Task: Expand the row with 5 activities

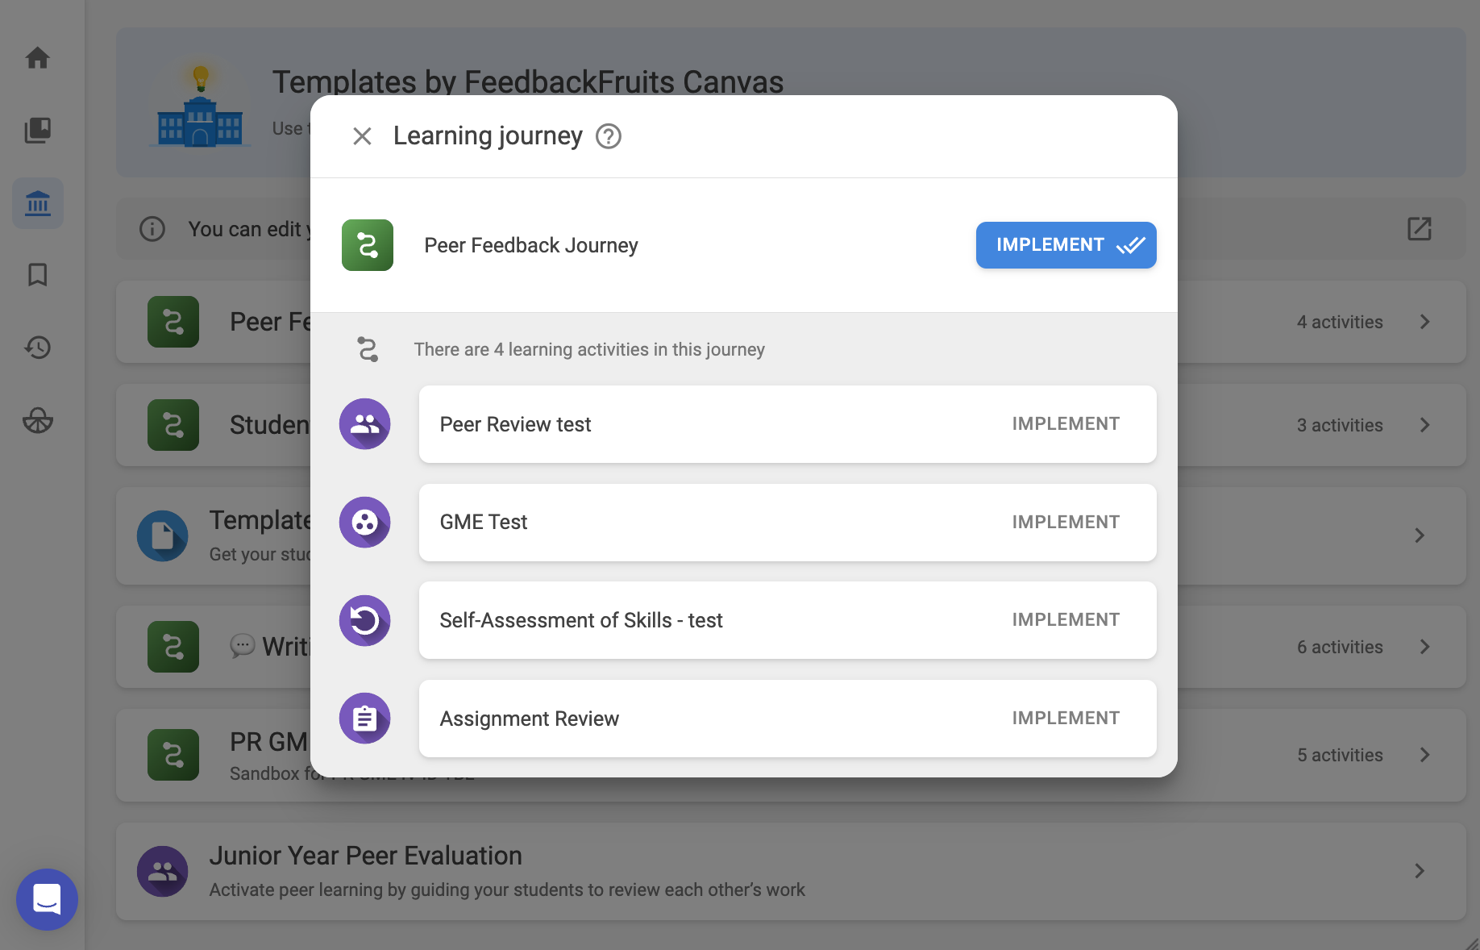Action: [1425, 755]
